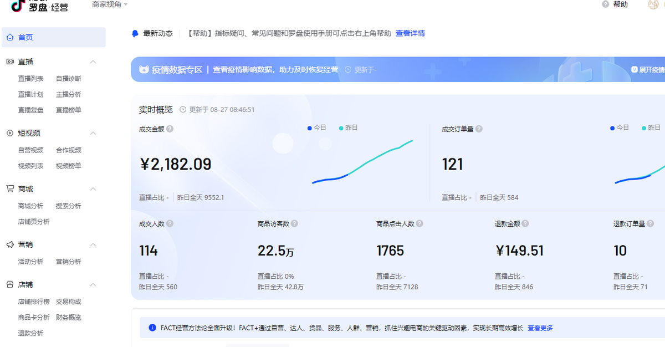Click the info icon beside 退款订单量

tap(650, 224)
